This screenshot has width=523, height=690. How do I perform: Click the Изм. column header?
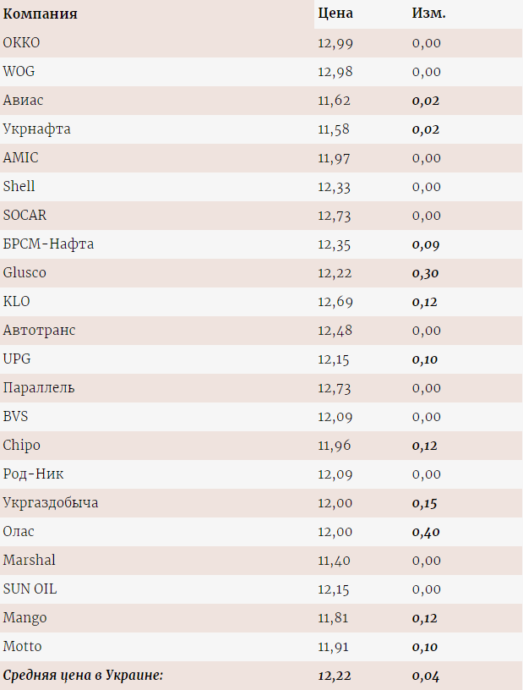coord(428,14)
